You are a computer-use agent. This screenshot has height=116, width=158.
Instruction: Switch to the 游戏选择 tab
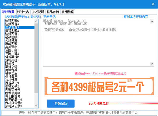click(8, 12)
